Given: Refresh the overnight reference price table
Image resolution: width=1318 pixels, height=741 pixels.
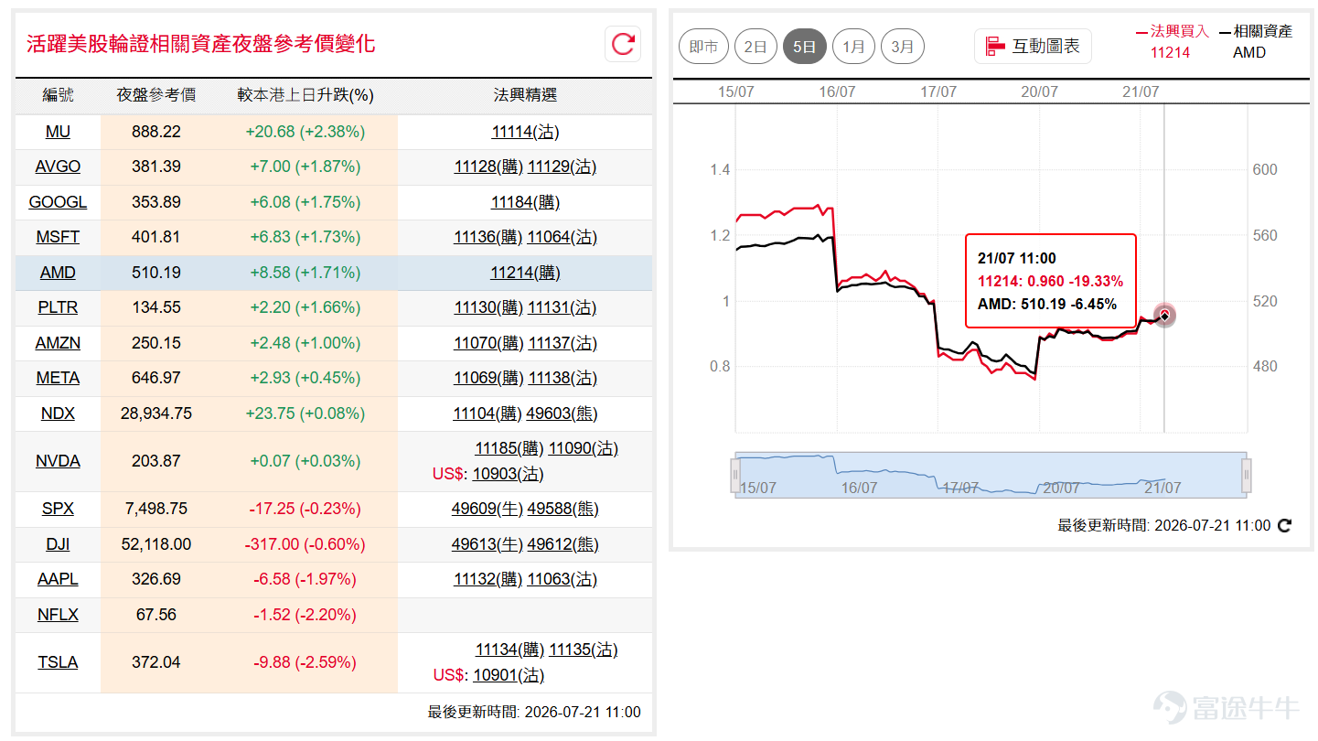Looking at the screenshot, I should point(623,44).
